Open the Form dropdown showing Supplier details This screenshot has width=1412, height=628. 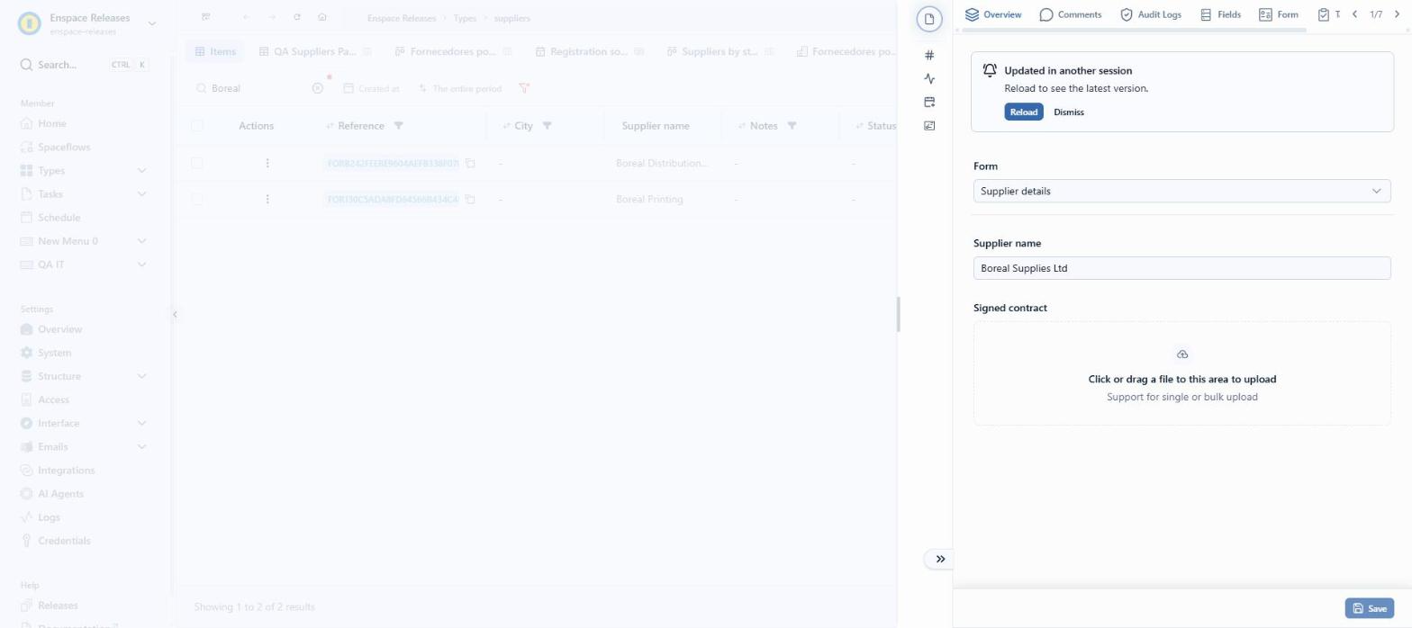[1181, 191]
